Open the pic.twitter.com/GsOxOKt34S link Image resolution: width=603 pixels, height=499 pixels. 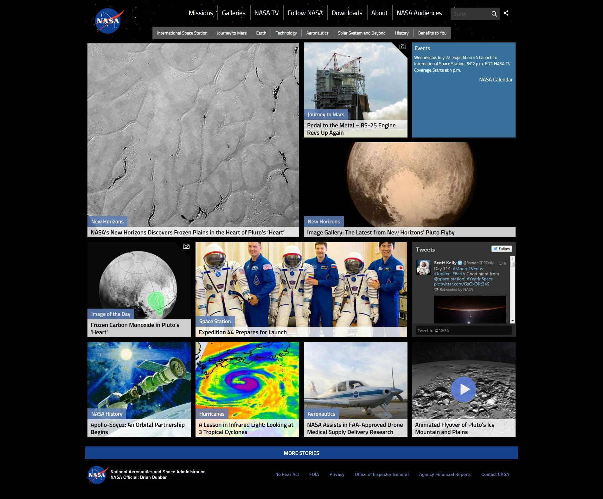click(461, 284)
